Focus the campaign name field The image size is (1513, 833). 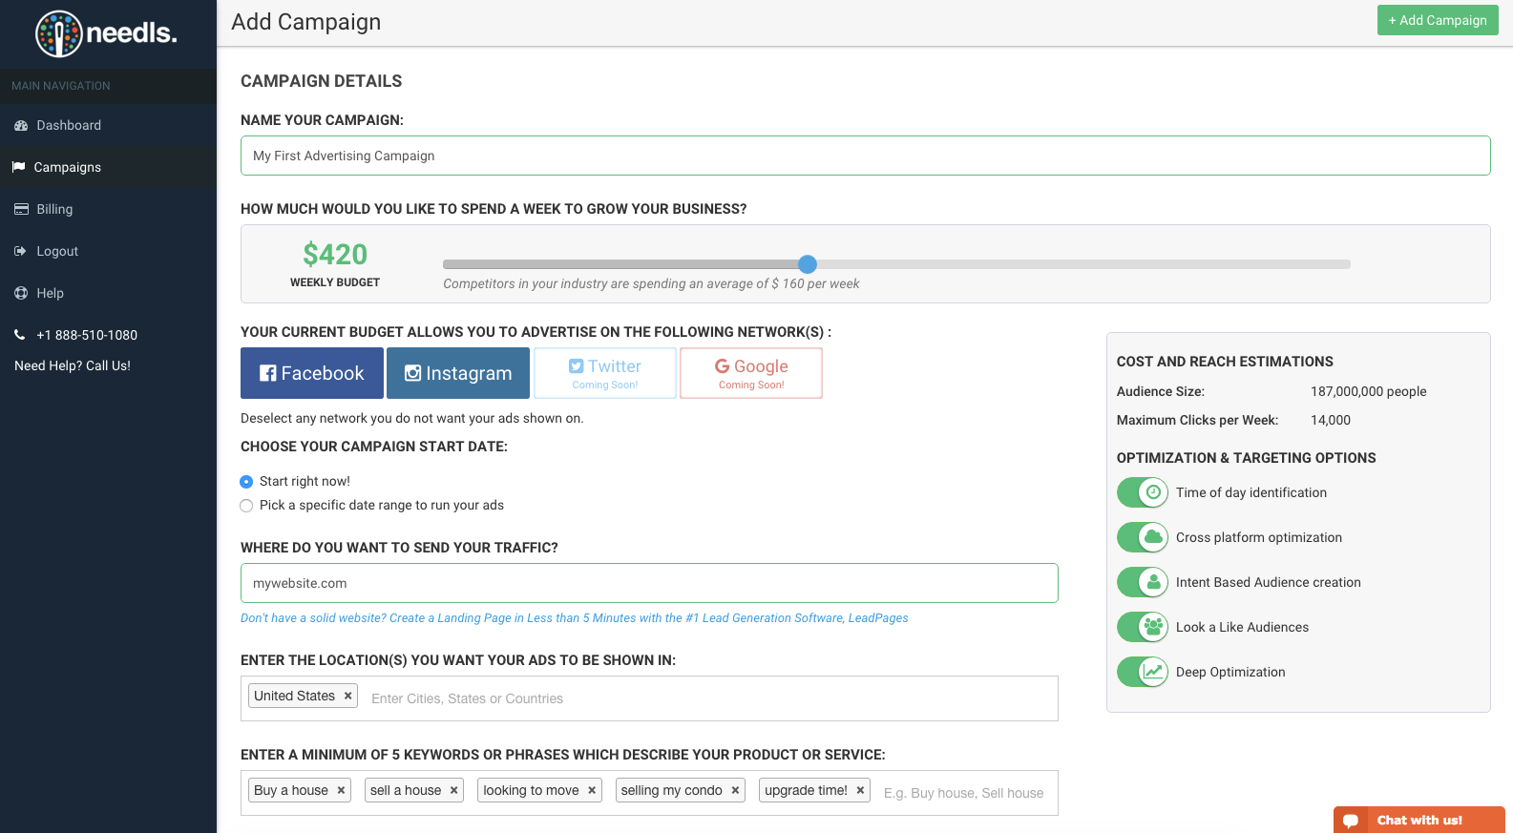coord(865,156)
